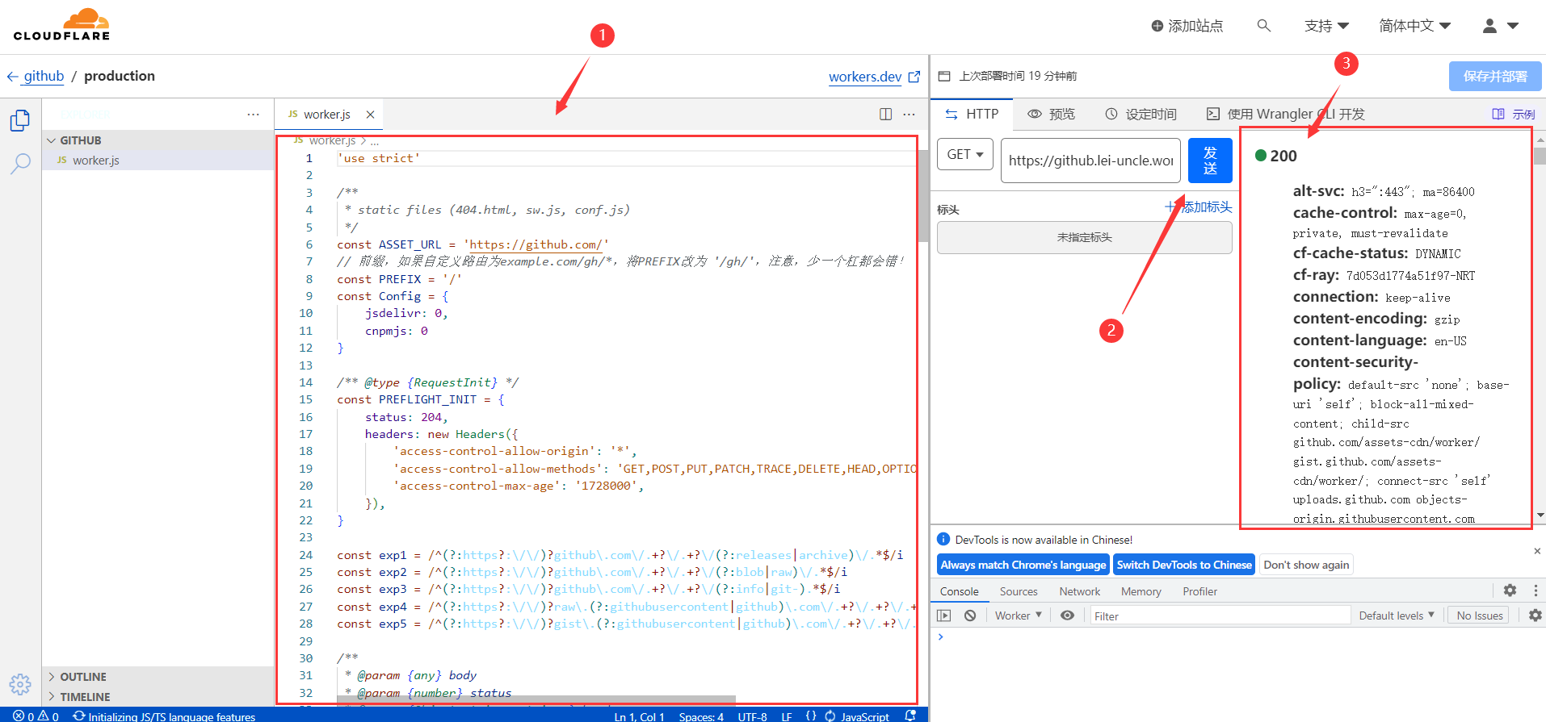Go back via the github breadcrumb link
Image resolution: width=1546 pixels, height=722 pixels.
[x=36, y=76]
